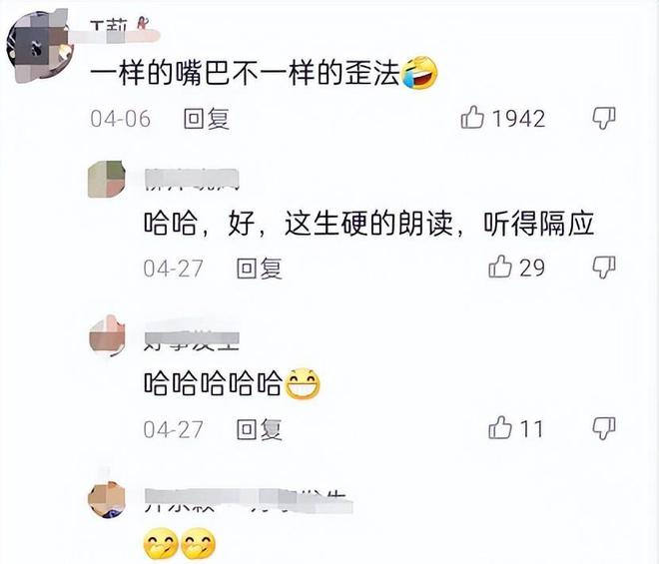Reply to the 生硬的朗读 comment
Image resolution: width=659 pixels, height=564 pixels.
pos(260,269)
